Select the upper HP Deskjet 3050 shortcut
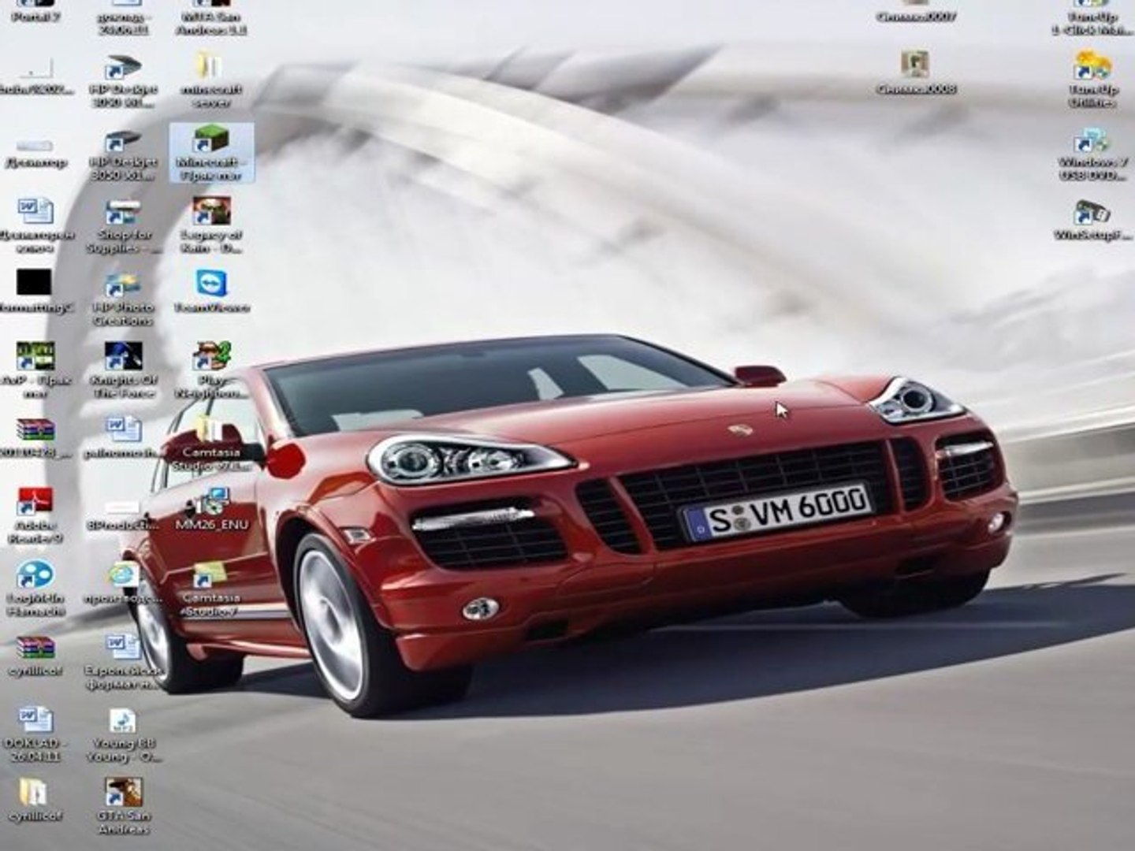1135x851 pixels. tap(123, 80)
